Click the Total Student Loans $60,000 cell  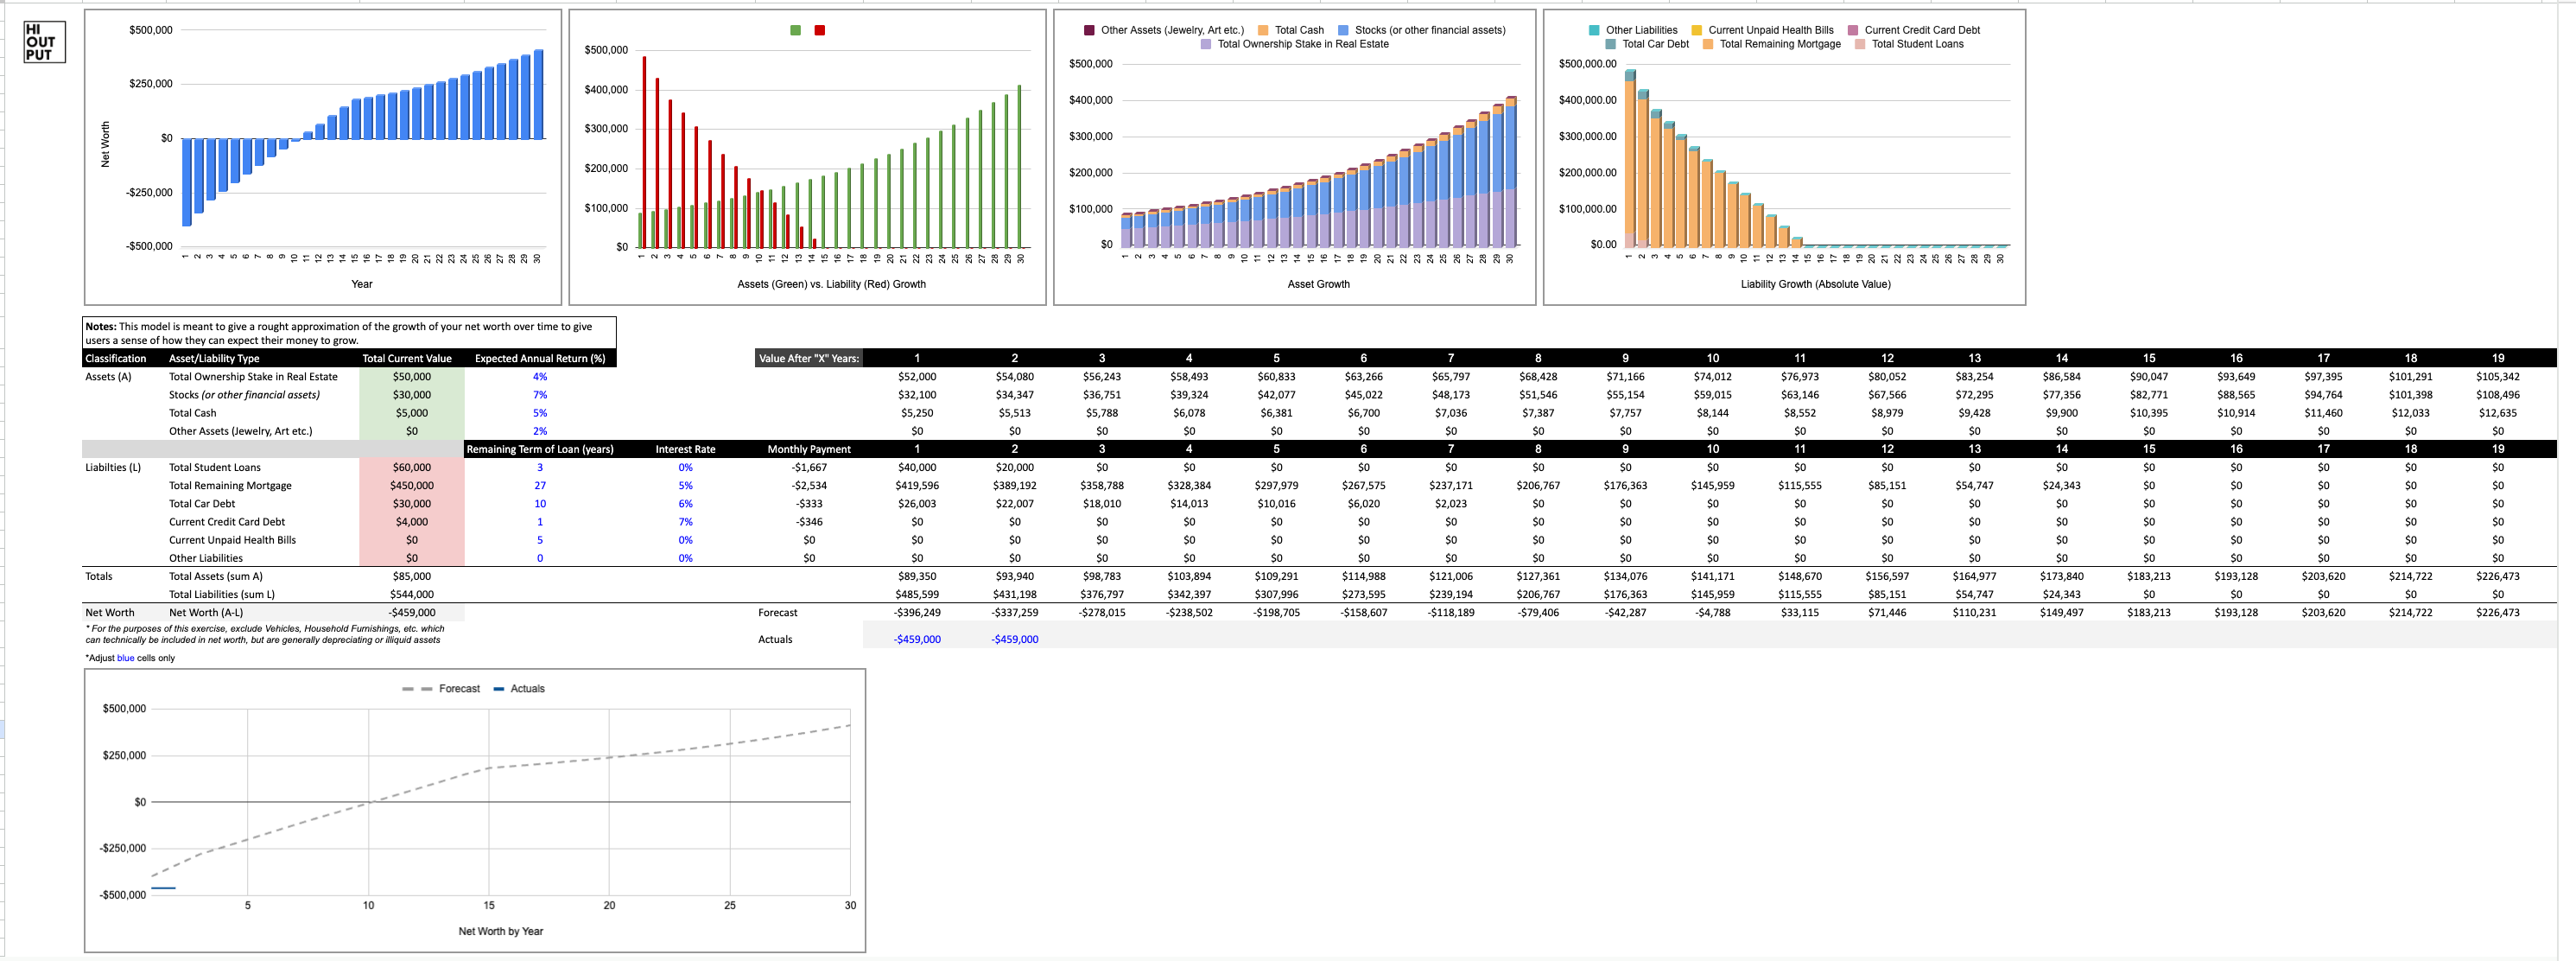(411, 468)
